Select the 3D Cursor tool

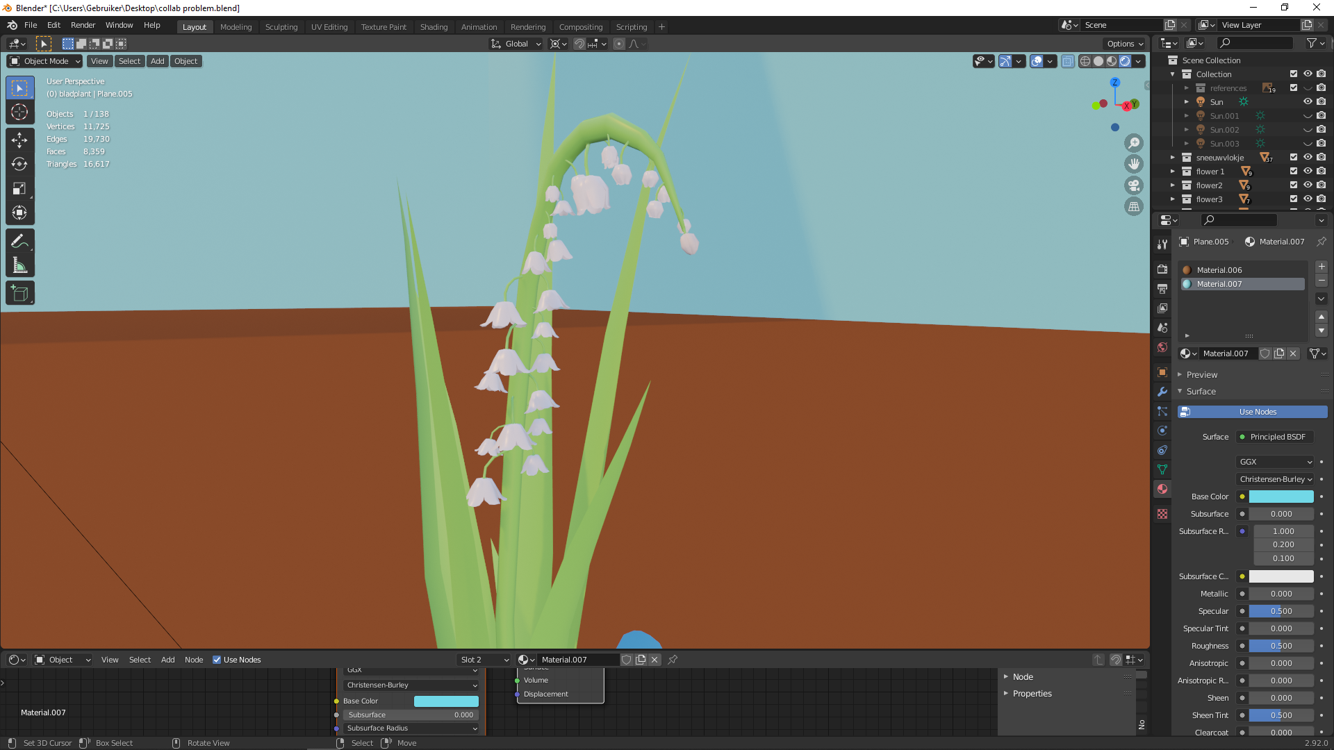[x=19, y=112]
